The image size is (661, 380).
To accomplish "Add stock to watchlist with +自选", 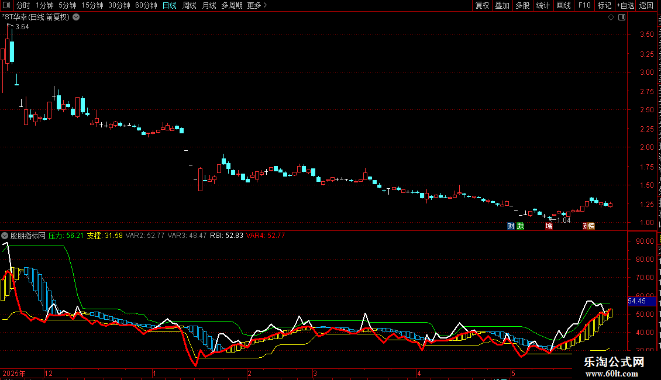I will pos(625,5).
